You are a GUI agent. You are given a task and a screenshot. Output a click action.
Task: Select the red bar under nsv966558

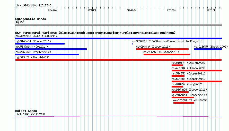click(167, 54)
